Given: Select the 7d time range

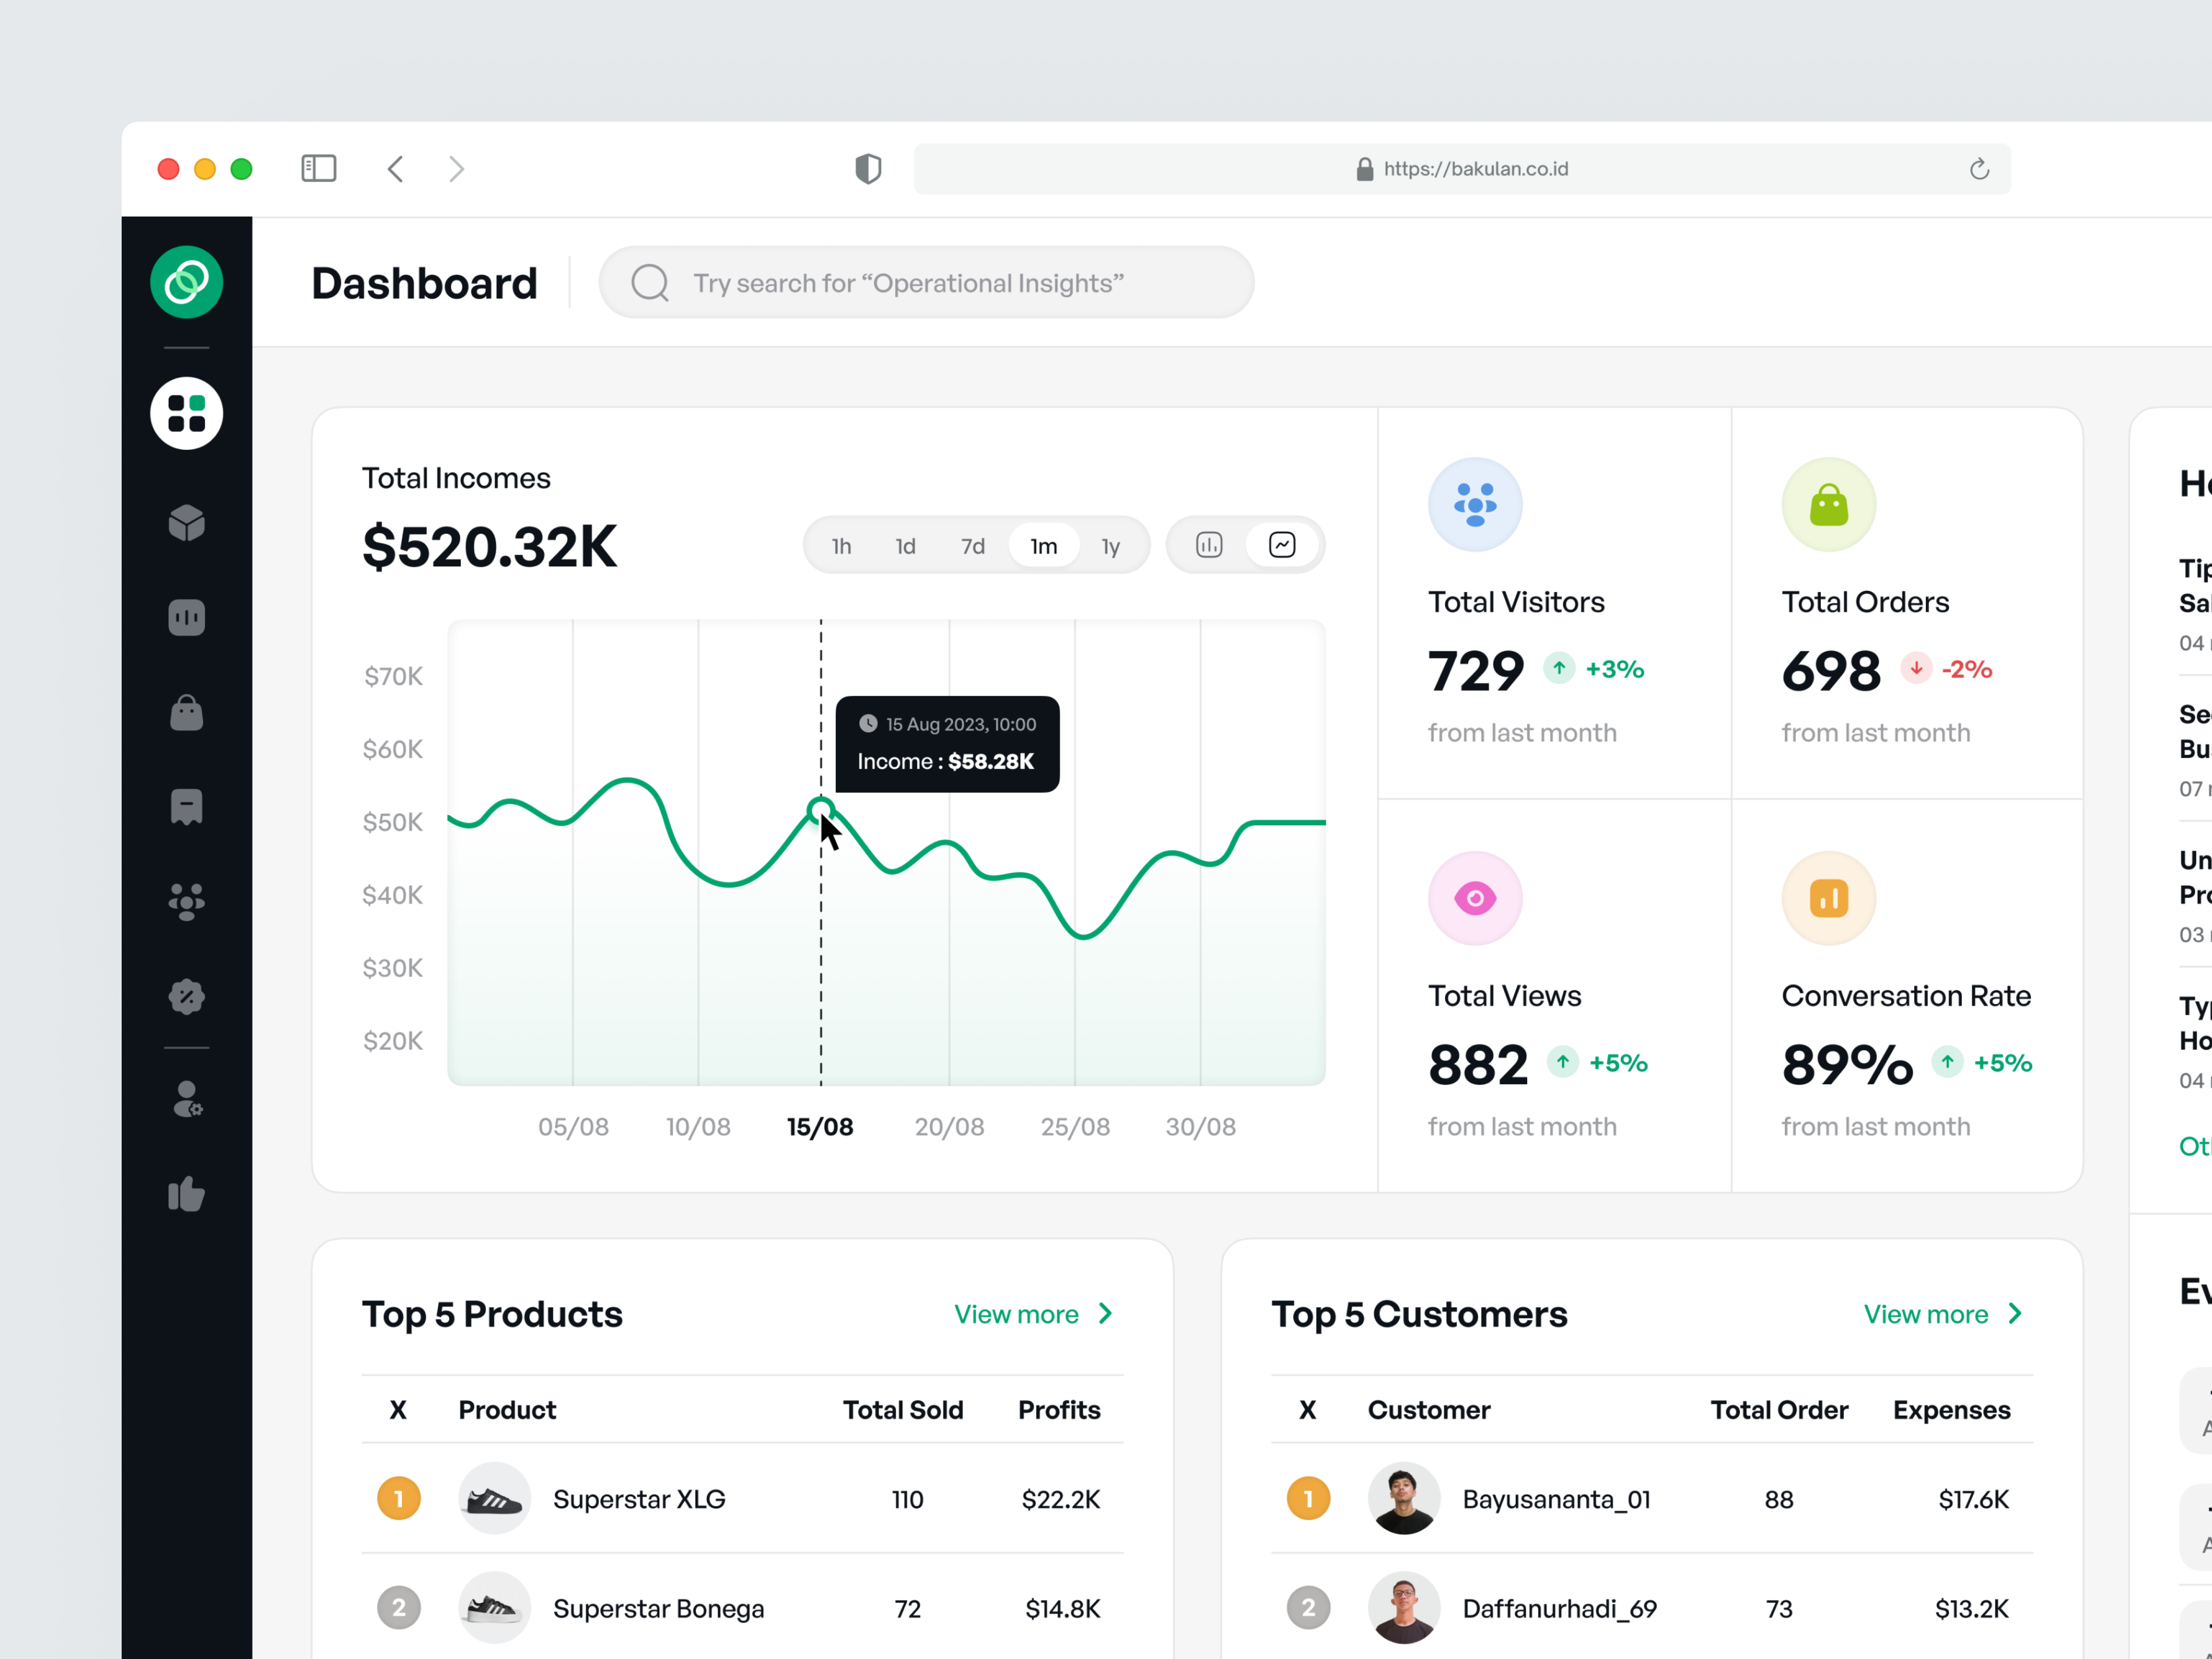Looking at the screenshot, I should pos(972,546).
